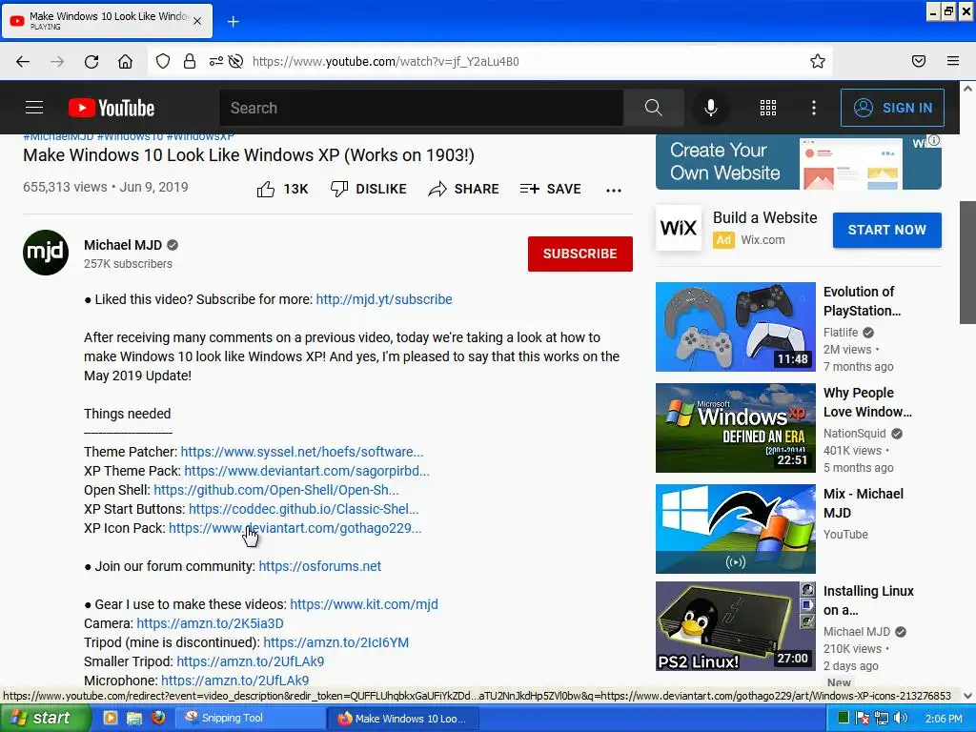View site security lock info
The height and width of the screenshot is (732, 976).
pos(190,61)
